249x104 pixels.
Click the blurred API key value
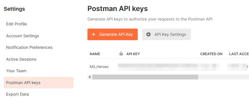169,67
